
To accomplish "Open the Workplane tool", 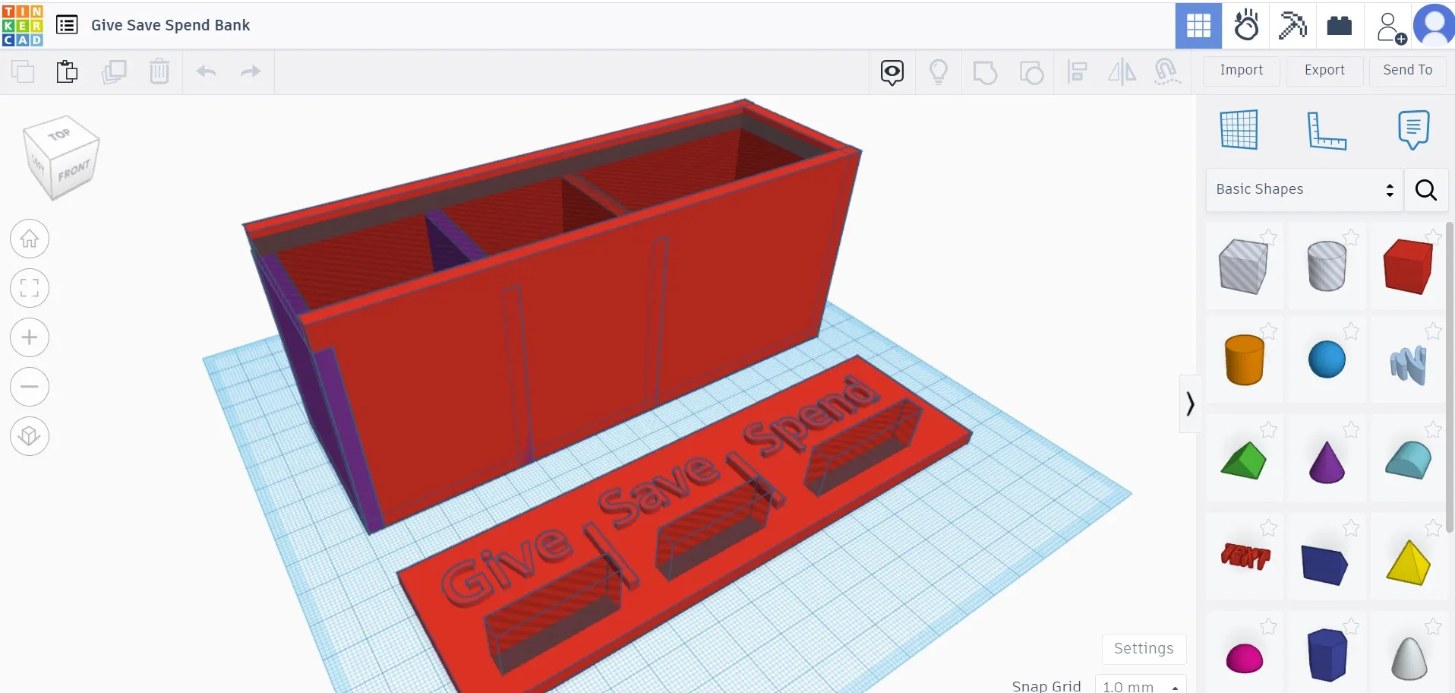I will click(x=1239, y=129).
